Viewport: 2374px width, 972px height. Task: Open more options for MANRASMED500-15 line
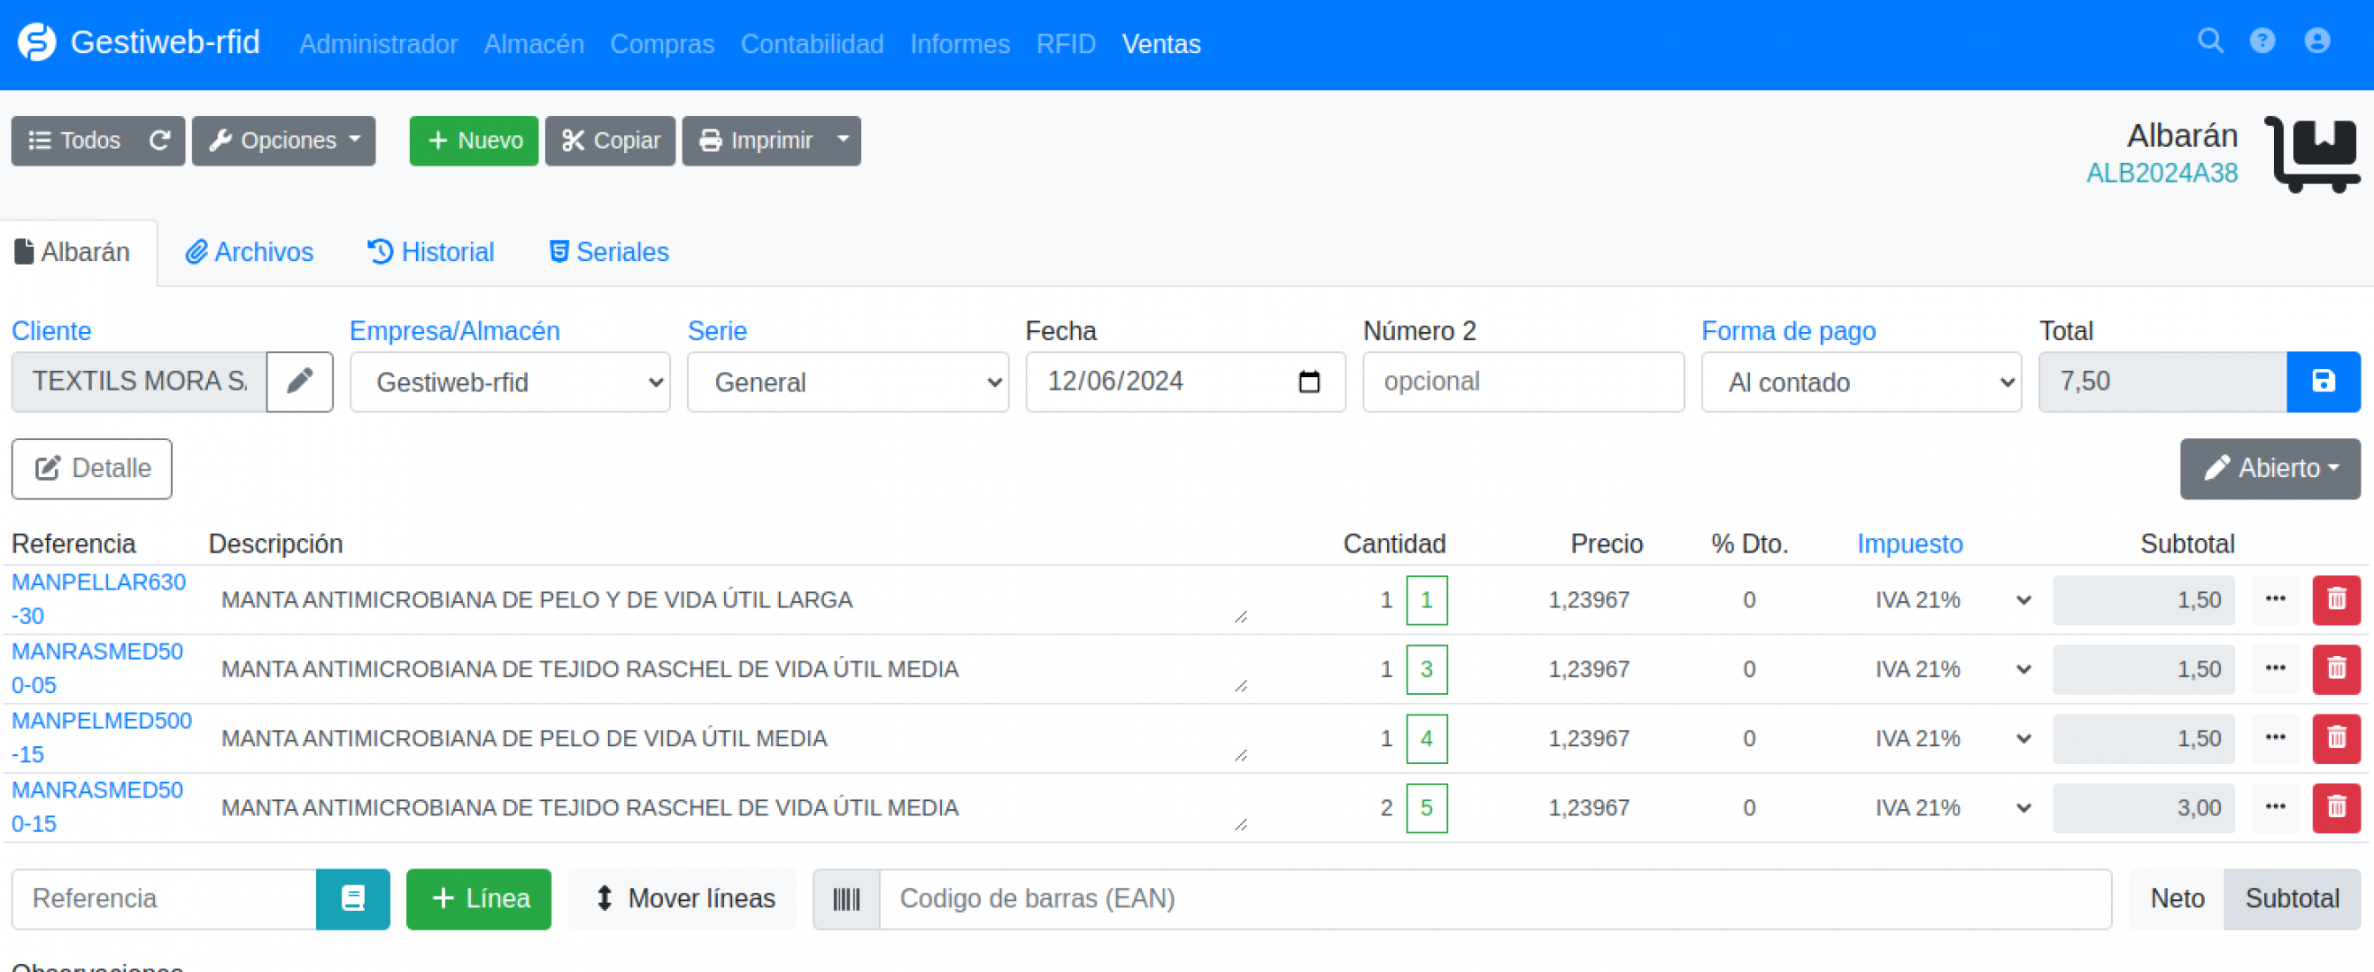2276,808
